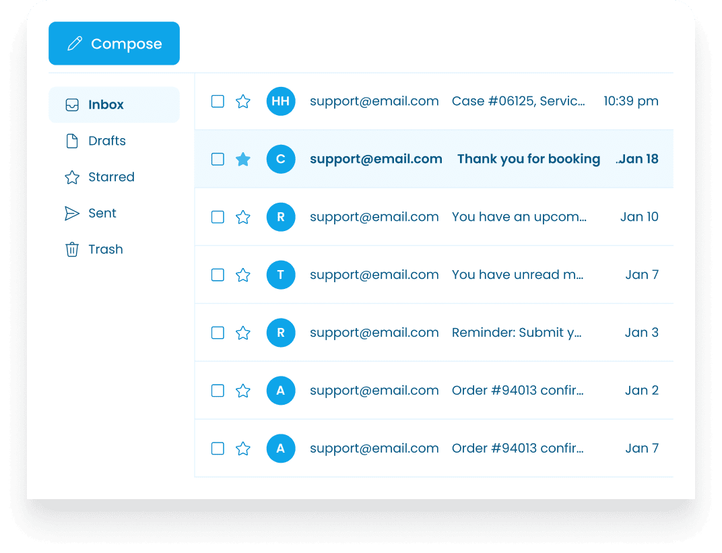The image size is (722, 553).
Task: Click the C avatar on highlighted email
Action: (x=281, y=160)
